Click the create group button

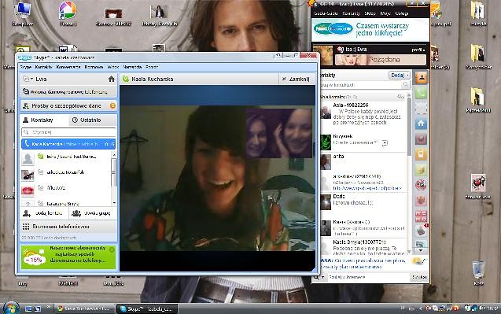point(93,213)
